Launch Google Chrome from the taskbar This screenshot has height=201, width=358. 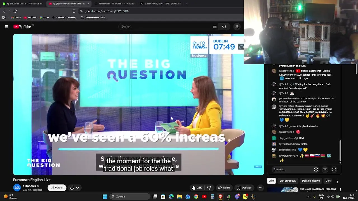pyautogui.click(x=196, y=197)
